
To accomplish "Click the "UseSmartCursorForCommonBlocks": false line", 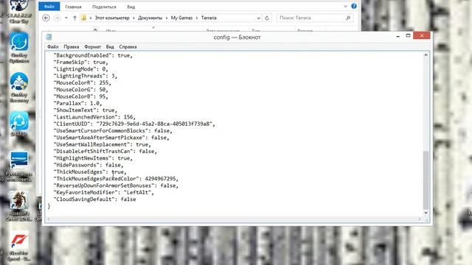I will point(113,131).
